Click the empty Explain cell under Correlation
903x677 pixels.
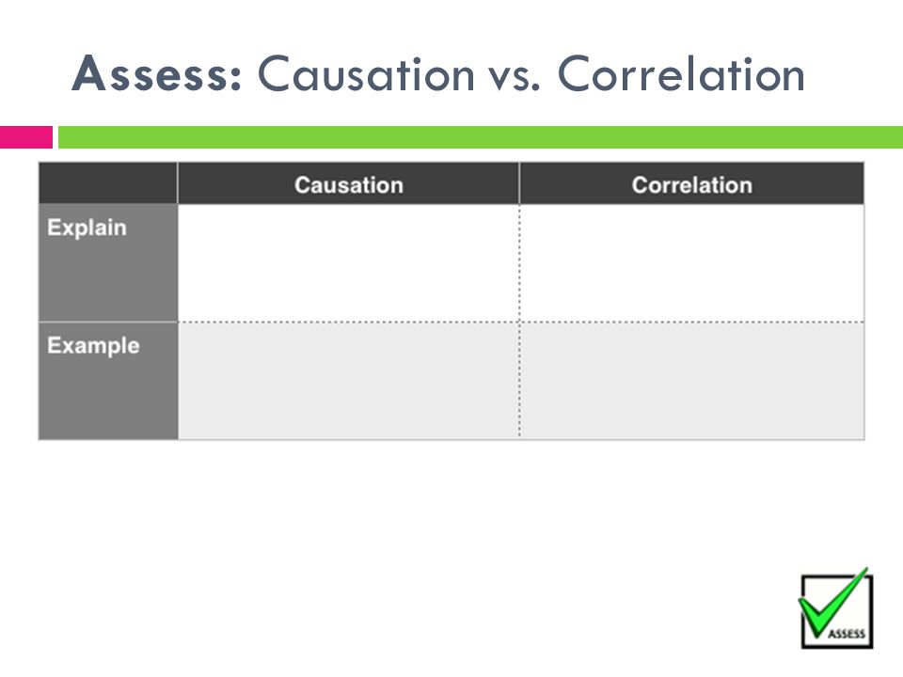pos(691,263)
